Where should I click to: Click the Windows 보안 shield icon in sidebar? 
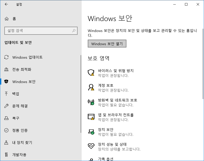tap(6, 82)
